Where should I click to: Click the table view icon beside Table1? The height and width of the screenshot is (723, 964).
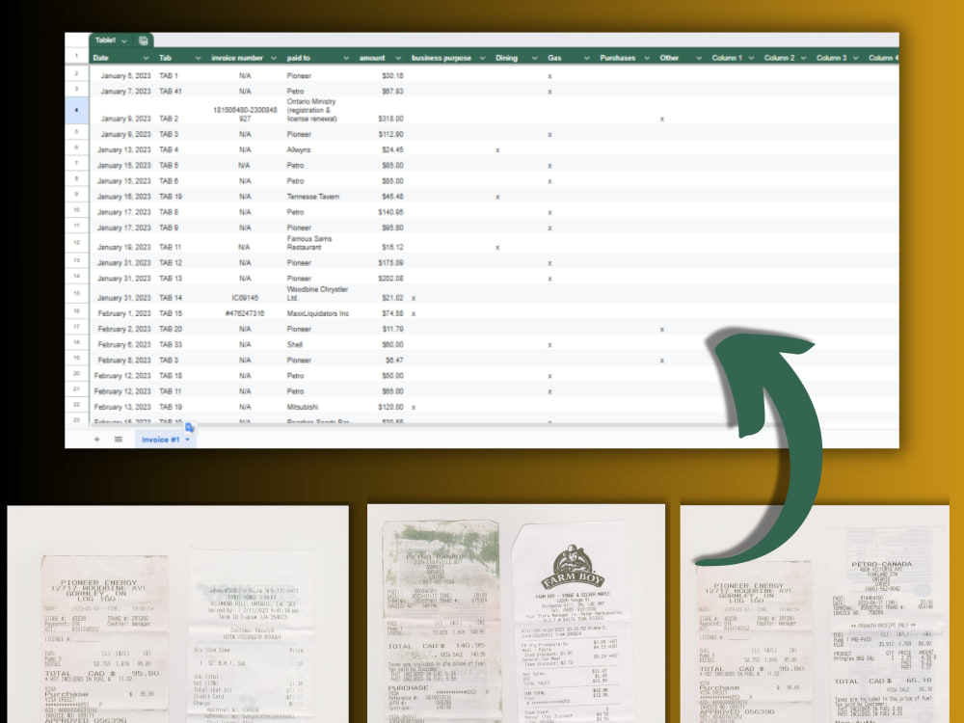point(144,40)
